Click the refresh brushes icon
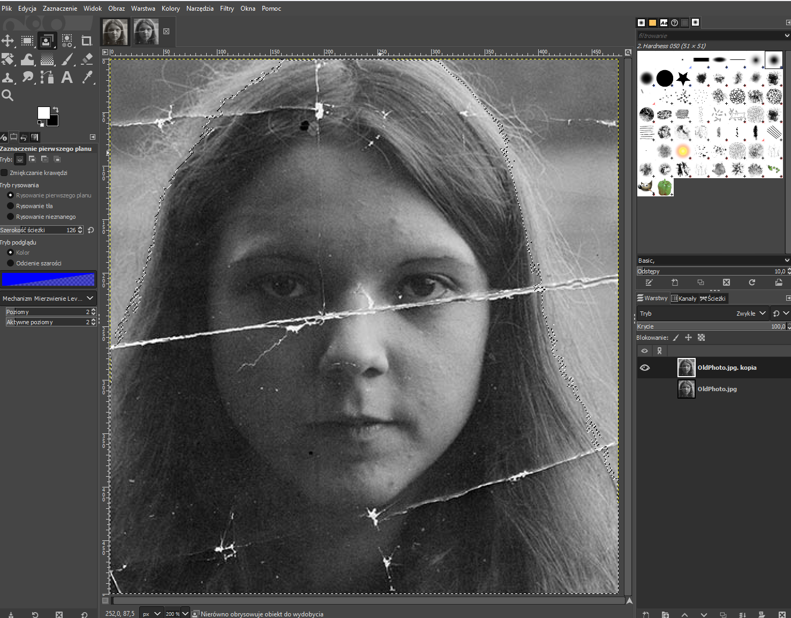Viewport: 791px width, 618px height. click(752, 283)
